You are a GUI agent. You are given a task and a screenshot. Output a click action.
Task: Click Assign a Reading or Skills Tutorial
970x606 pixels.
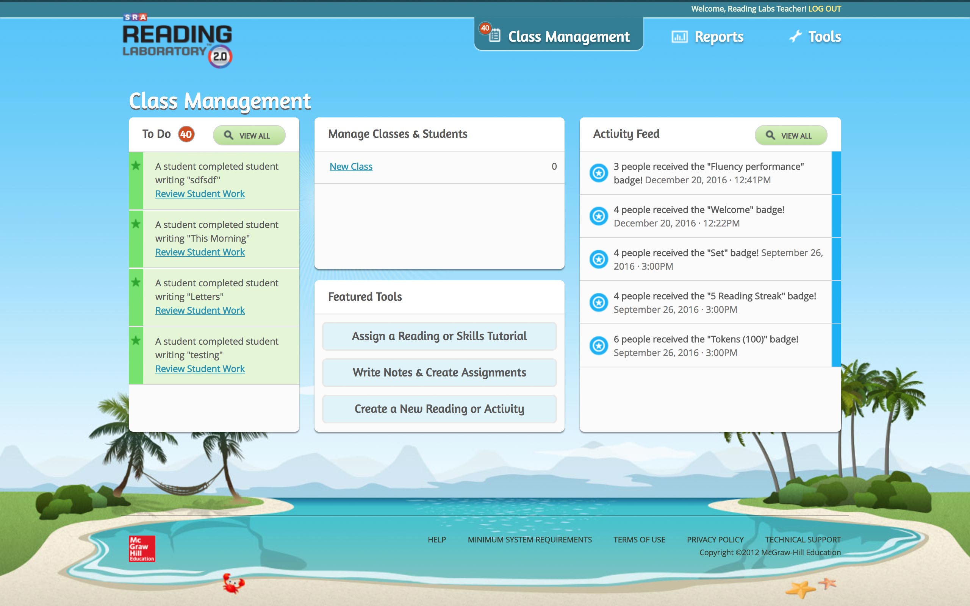click(439, 336)
